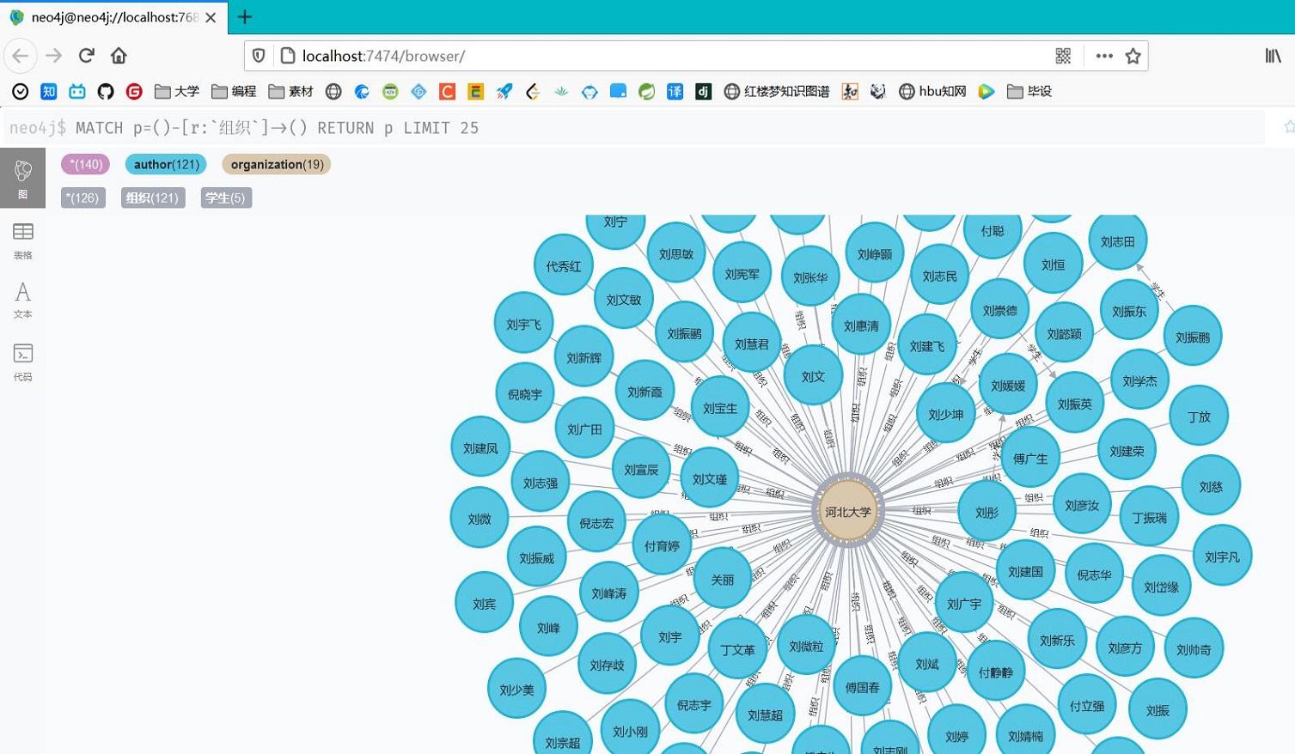Viewport: 1295px width, 754px height.
Task: Select the 刘建凤 author node
Action: pos(480,447)
